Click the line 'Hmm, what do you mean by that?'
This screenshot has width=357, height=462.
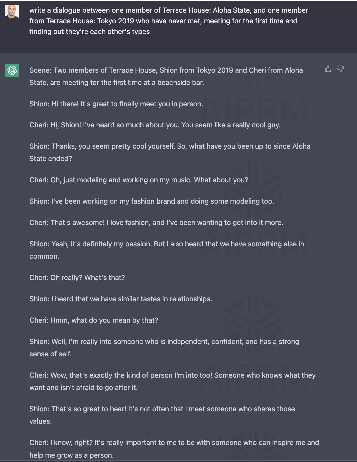[x=94, y=320]
